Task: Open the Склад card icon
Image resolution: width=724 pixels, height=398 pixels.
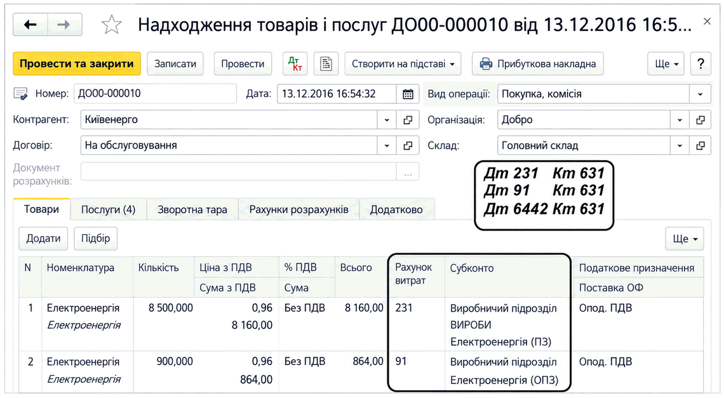Action: pyautogui.click(x=701, y=145)
